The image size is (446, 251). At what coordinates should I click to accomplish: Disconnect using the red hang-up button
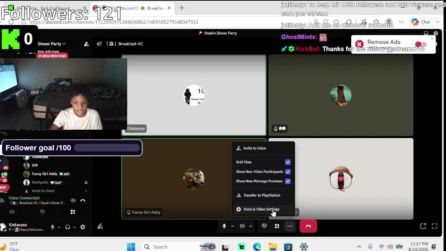308,226
